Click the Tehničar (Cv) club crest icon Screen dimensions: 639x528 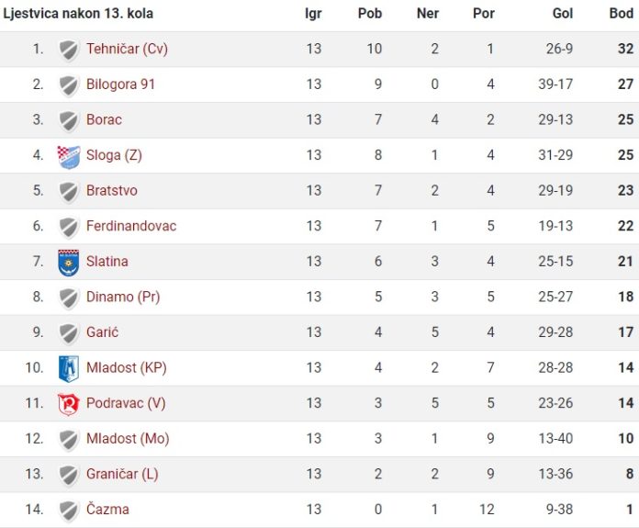(x=69, y=50)
